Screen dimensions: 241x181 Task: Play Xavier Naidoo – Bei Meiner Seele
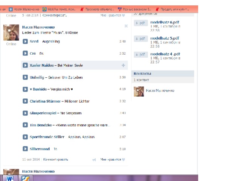tap(25, 65)
